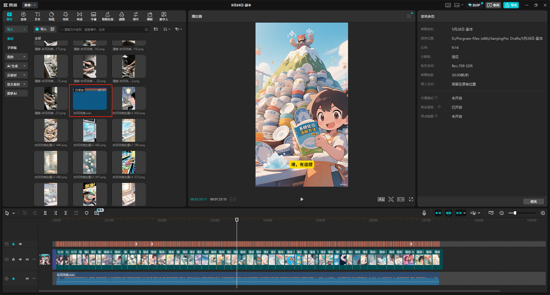
Task: Click the delete trash icon in timeline toolbar
Action: (x=76, y=213)
